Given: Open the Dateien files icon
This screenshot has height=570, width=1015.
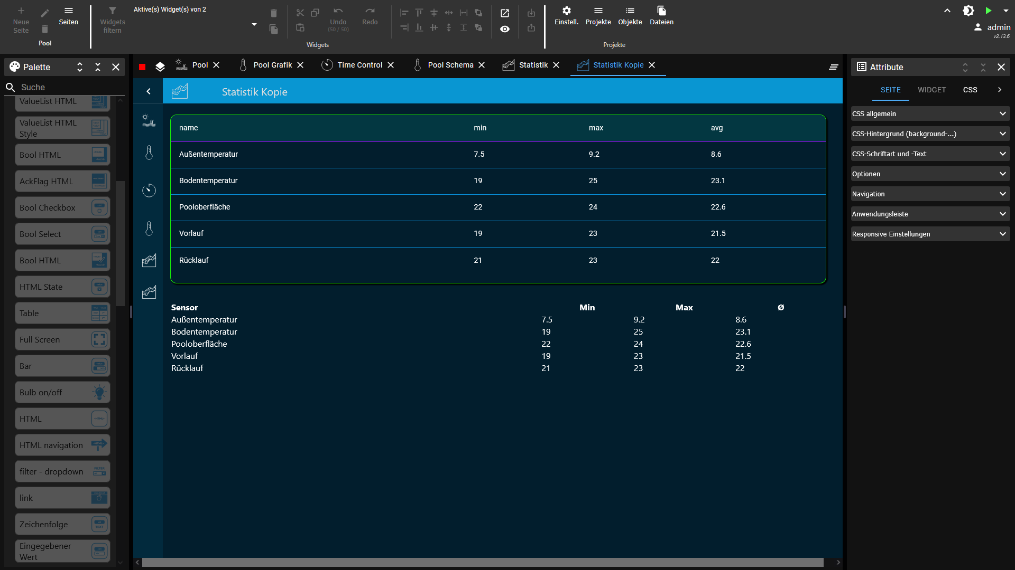Looking at the screenshot, I should click(661, 11).
